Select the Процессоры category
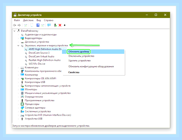Viewport: 182px width, 140px height. [x=32, y=104]
